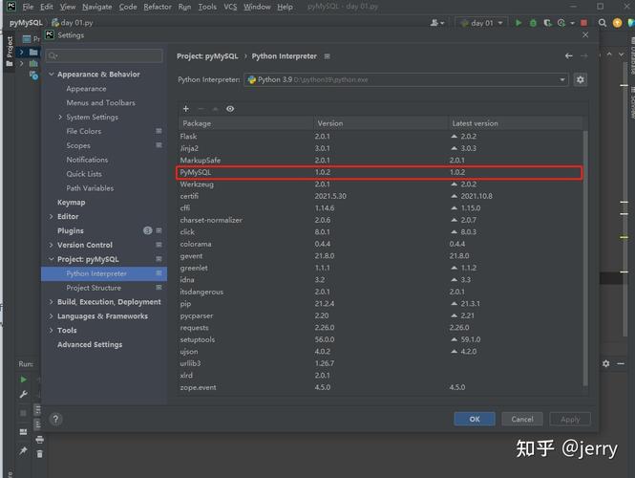Viewport: 635px width, 478px height.
Task: Select Python Interpreter tree item
Action: coord(104,273)
